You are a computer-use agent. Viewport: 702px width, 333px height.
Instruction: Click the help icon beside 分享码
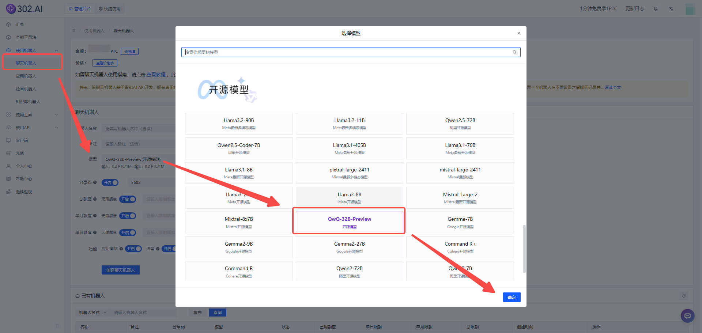point(95,182)
